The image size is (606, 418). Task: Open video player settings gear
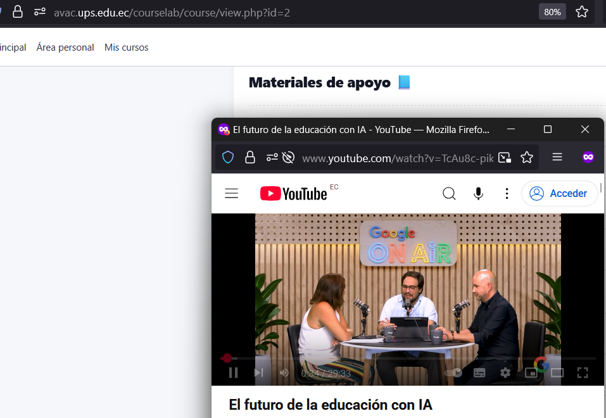point(505,373)
